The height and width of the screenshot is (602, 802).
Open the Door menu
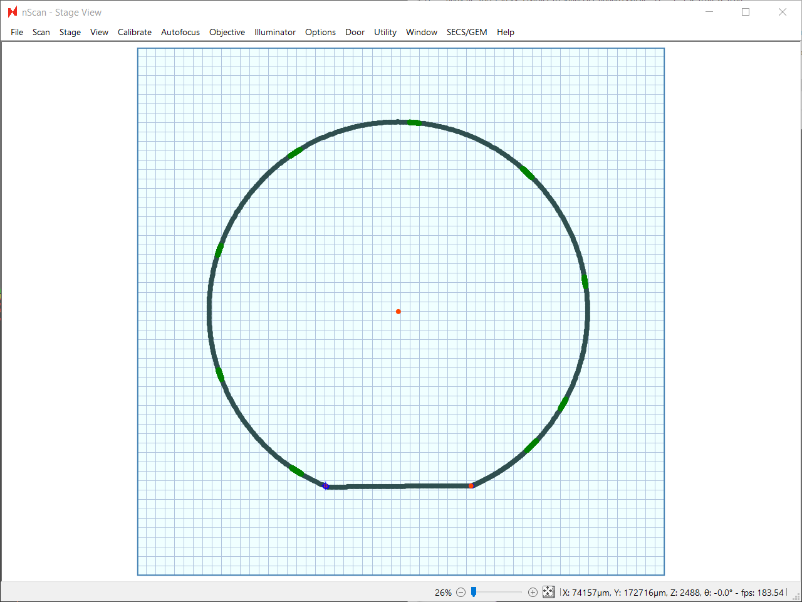(x=355, y=32)
